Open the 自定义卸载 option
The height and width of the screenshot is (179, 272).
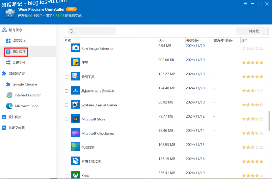pyautogui.click(x=16, y=128)
